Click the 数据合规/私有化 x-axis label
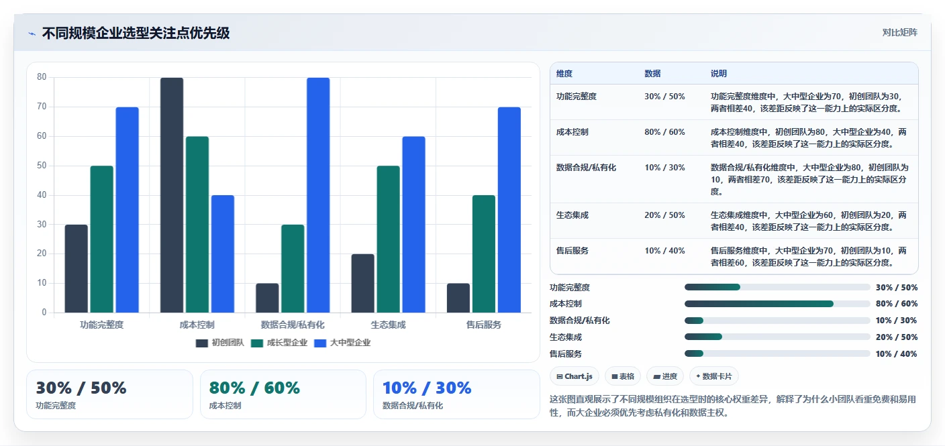 293,325
